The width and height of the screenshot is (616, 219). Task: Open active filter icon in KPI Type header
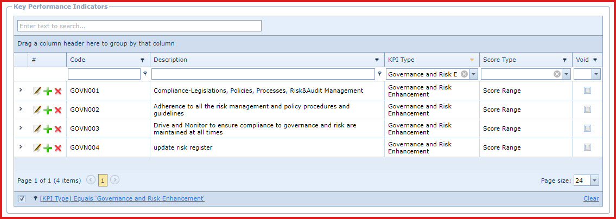[472, 60]
